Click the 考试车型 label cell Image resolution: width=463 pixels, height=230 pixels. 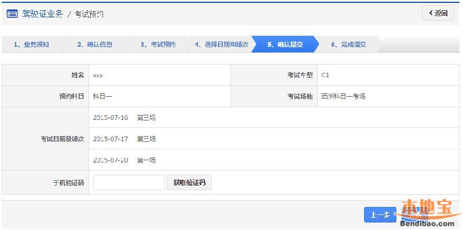tap(274, 76)
